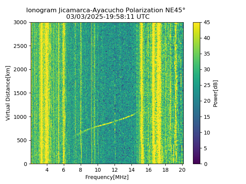Click the teal middle region of colorbar

coord(196,93)
